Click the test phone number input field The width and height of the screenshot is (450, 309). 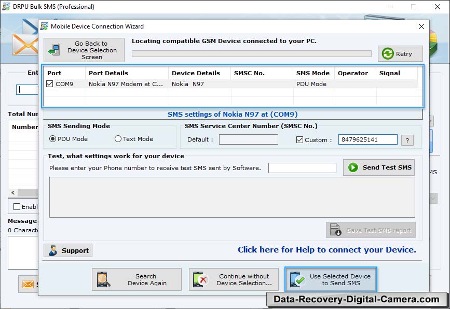point(302,168)
